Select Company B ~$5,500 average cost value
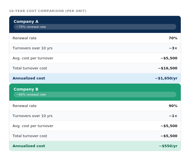 click(169, 126)
